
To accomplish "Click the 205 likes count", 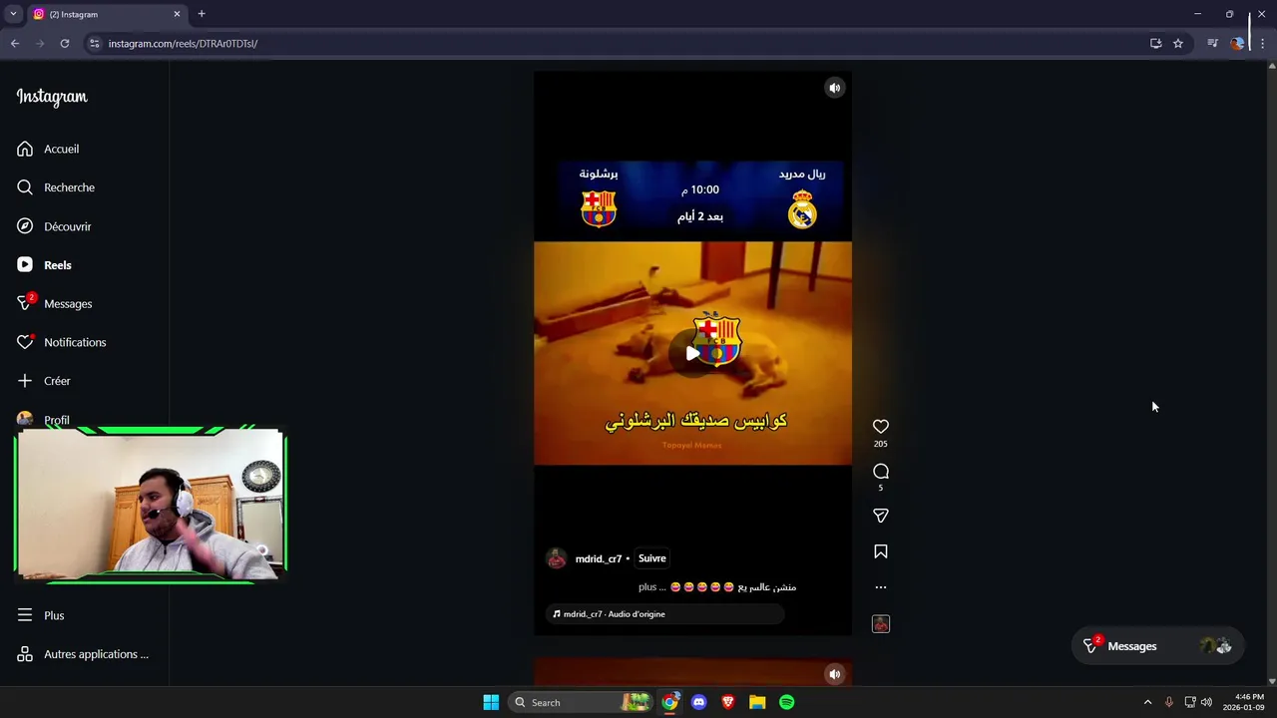I will click(881, 444).
